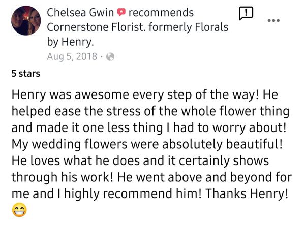The width and height of the screenshot is (305, 226).
Task: Click the red recommends badge icon
Action: pyautogui.click(x=121, y=12)
